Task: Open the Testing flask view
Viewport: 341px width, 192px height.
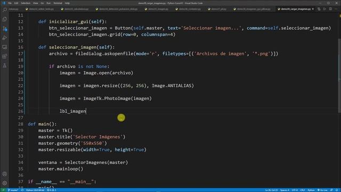Action: [x=5, y=66]
